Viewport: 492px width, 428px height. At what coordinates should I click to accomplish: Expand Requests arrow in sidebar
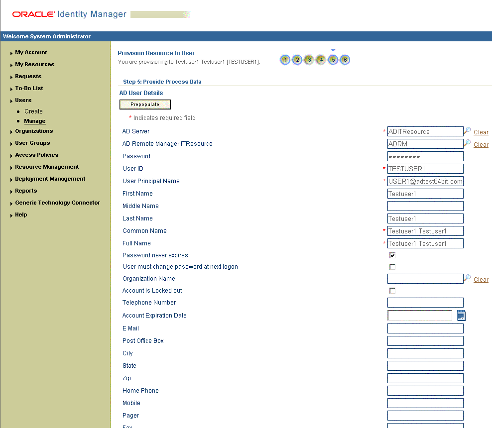[x=11, y=77]
